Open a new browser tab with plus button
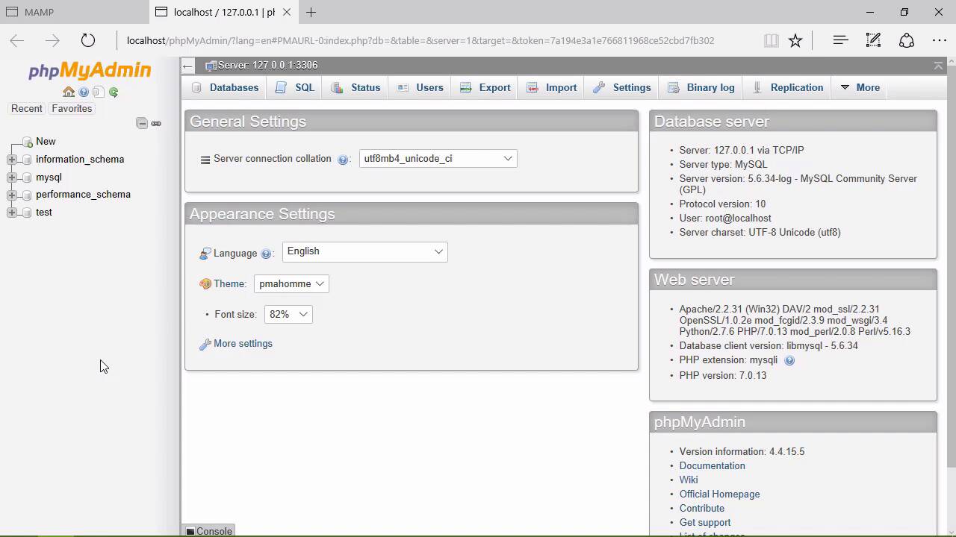The width and height of the screenshot is (956, 537). click(x=311, y=12)
